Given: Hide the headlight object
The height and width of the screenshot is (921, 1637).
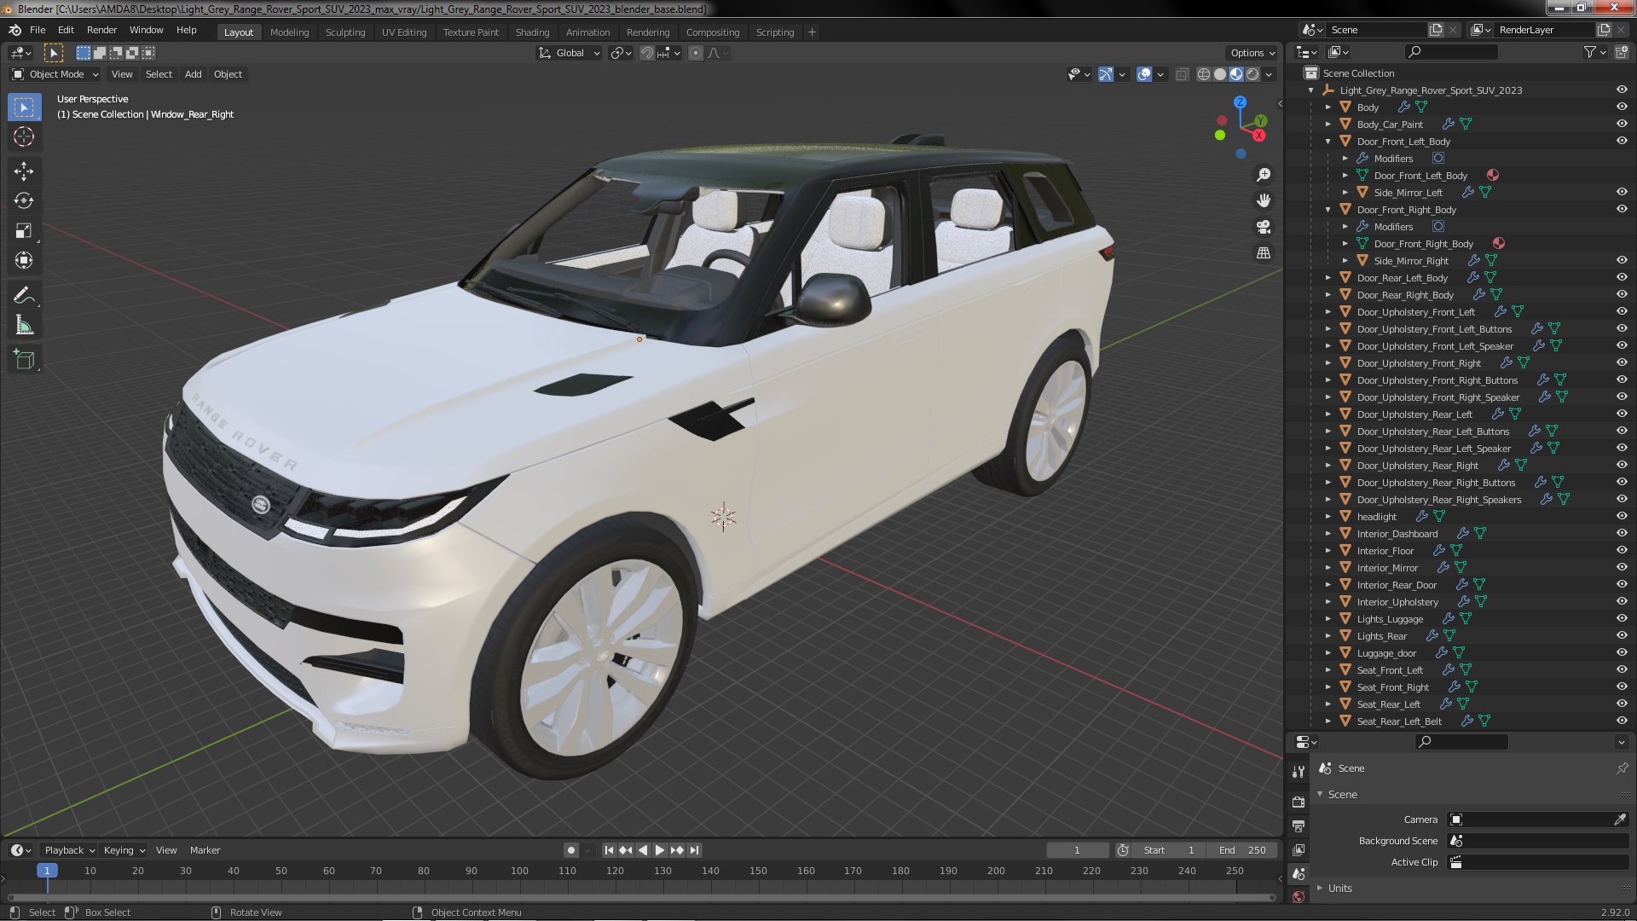Looking at the screenshot, I should 1622,516.
